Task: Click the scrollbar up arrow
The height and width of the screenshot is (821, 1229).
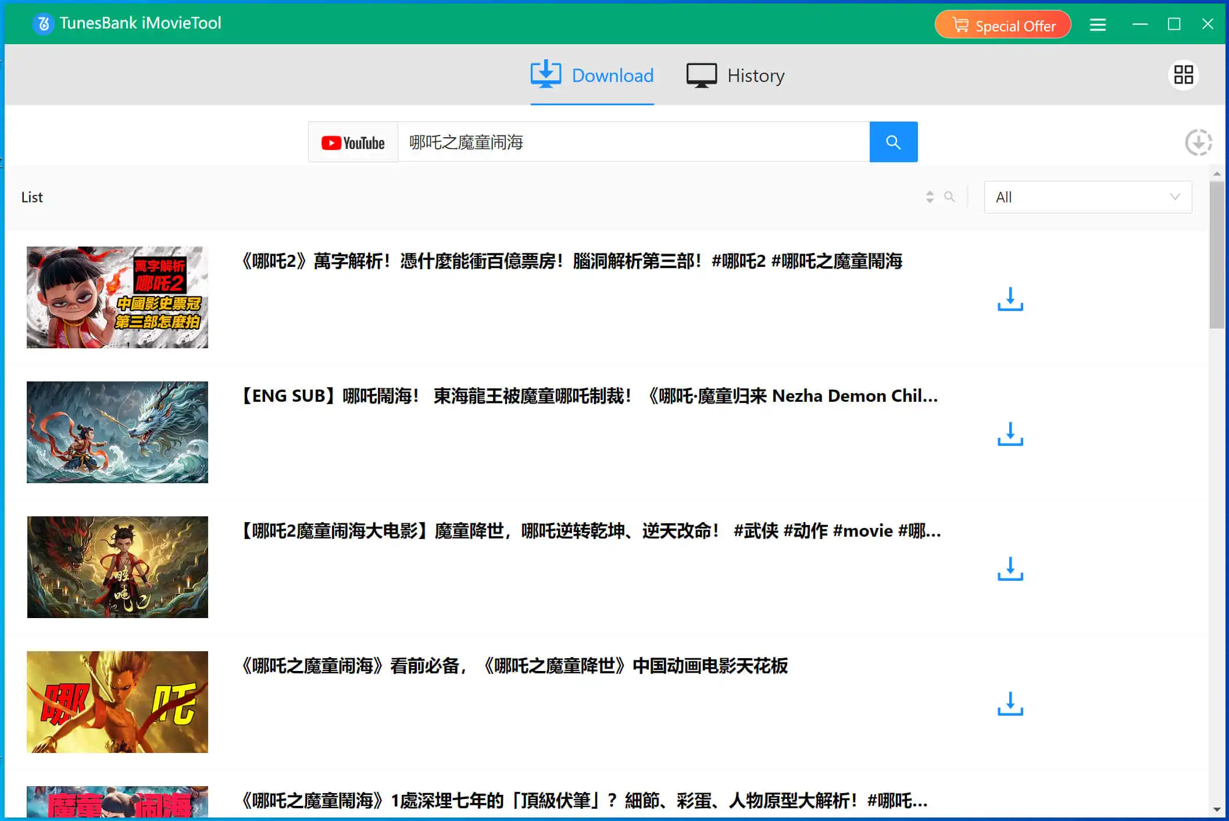Action: (1217, 174)
